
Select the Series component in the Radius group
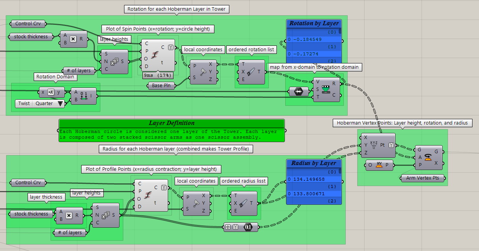[x=106, y=215]
